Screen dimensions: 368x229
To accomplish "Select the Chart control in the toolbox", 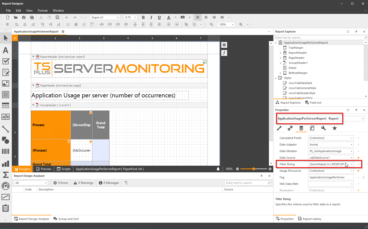I will [x=6, y=164].
